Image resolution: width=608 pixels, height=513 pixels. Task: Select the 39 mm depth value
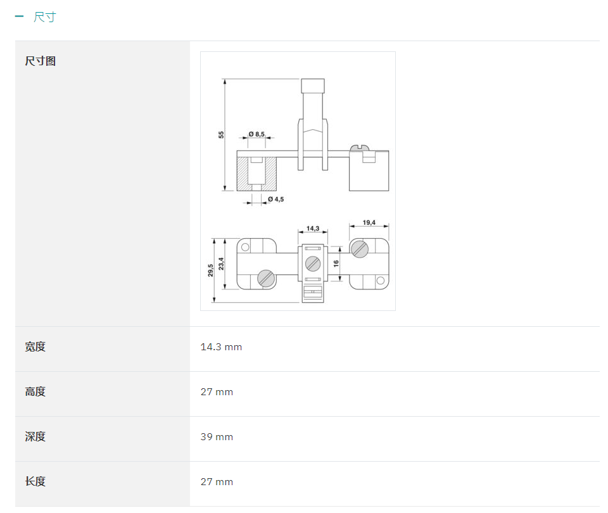click(217, 437)
